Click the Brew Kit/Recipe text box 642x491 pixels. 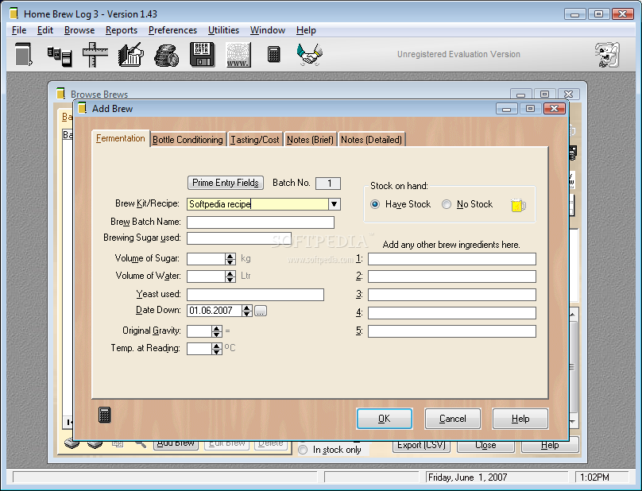click(x=257, y=204)
